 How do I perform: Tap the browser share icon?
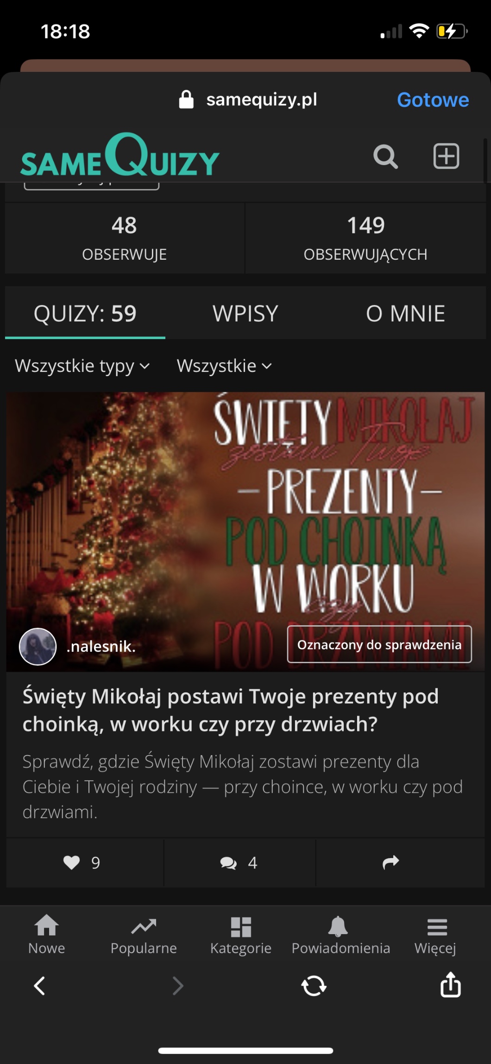tap(450, 984)
